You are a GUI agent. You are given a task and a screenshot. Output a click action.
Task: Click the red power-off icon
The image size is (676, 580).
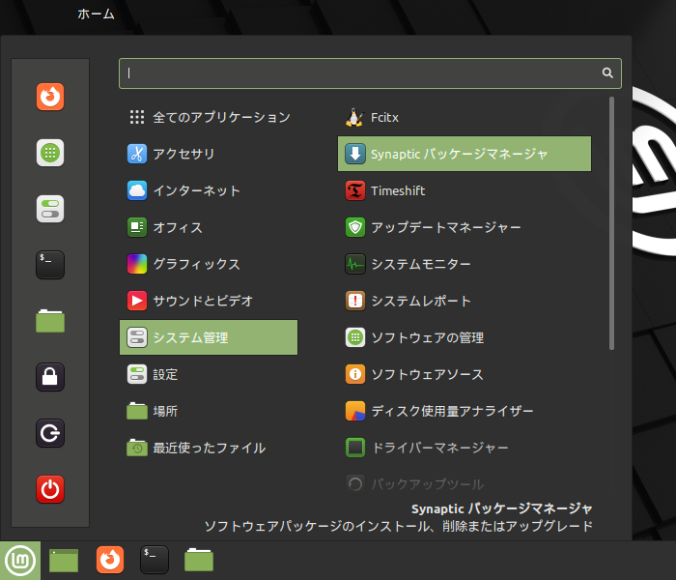[x=50, y=489]
